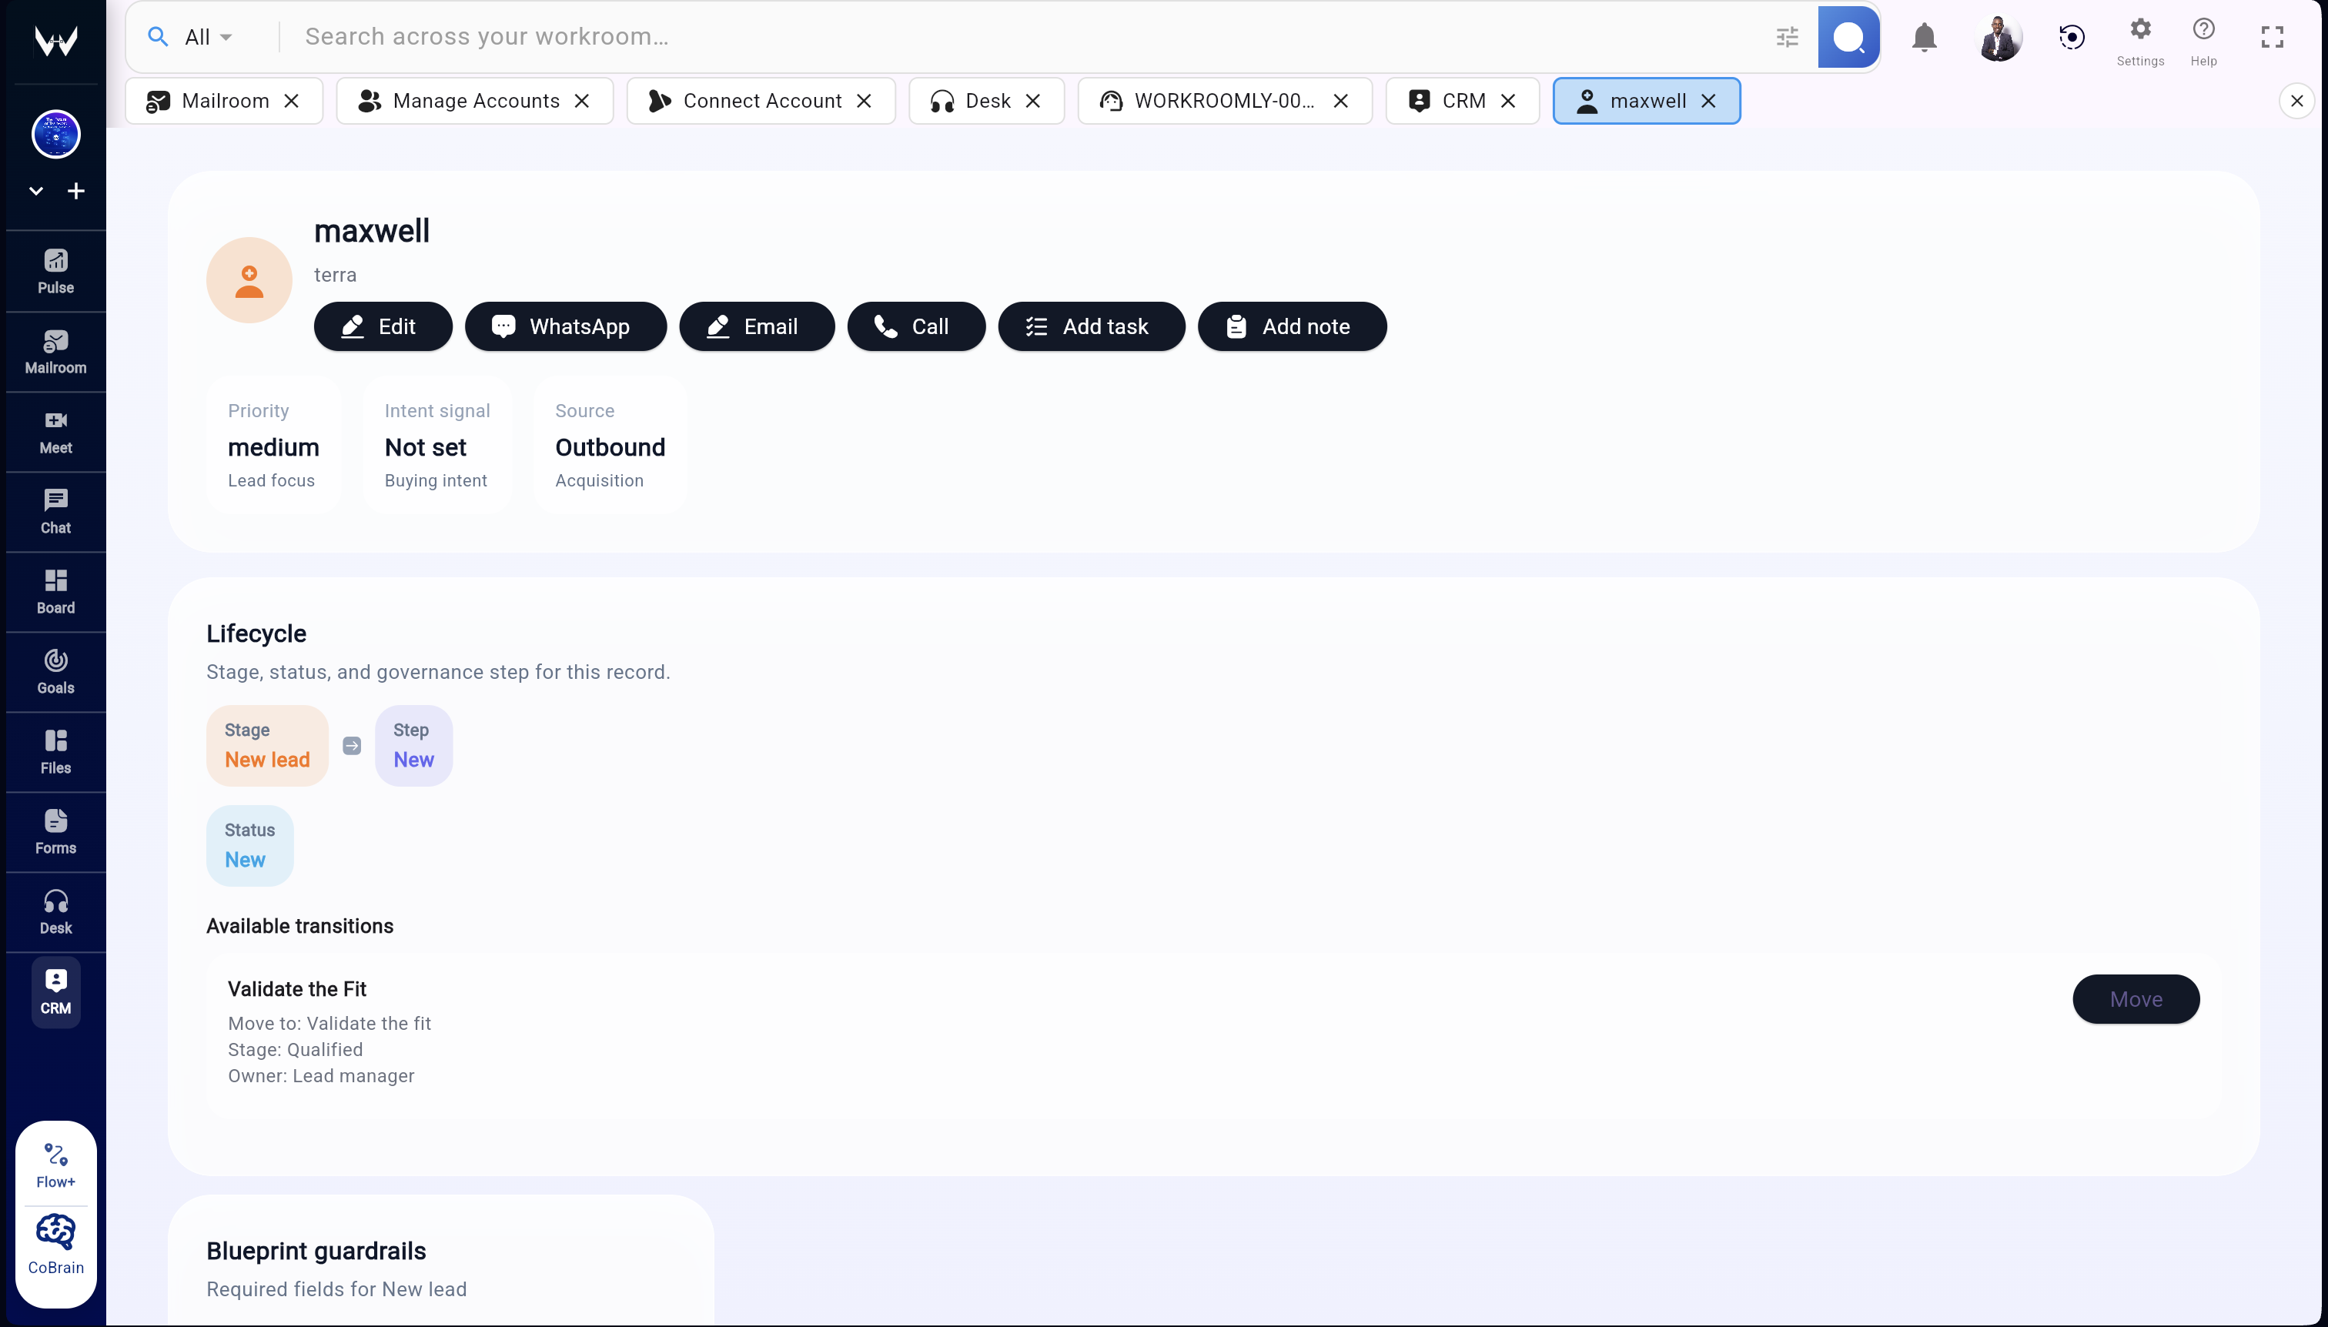Viewport: 2328px width, 1327px height.
Task: Send a WhatsApp message to maxwell
Action: click(565, 326)
